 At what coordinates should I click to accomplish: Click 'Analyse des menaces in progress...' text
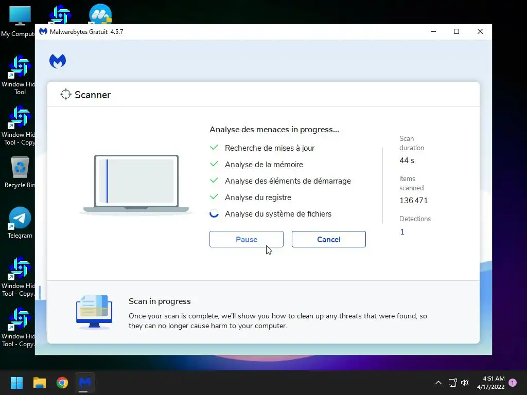coord(274,130)
